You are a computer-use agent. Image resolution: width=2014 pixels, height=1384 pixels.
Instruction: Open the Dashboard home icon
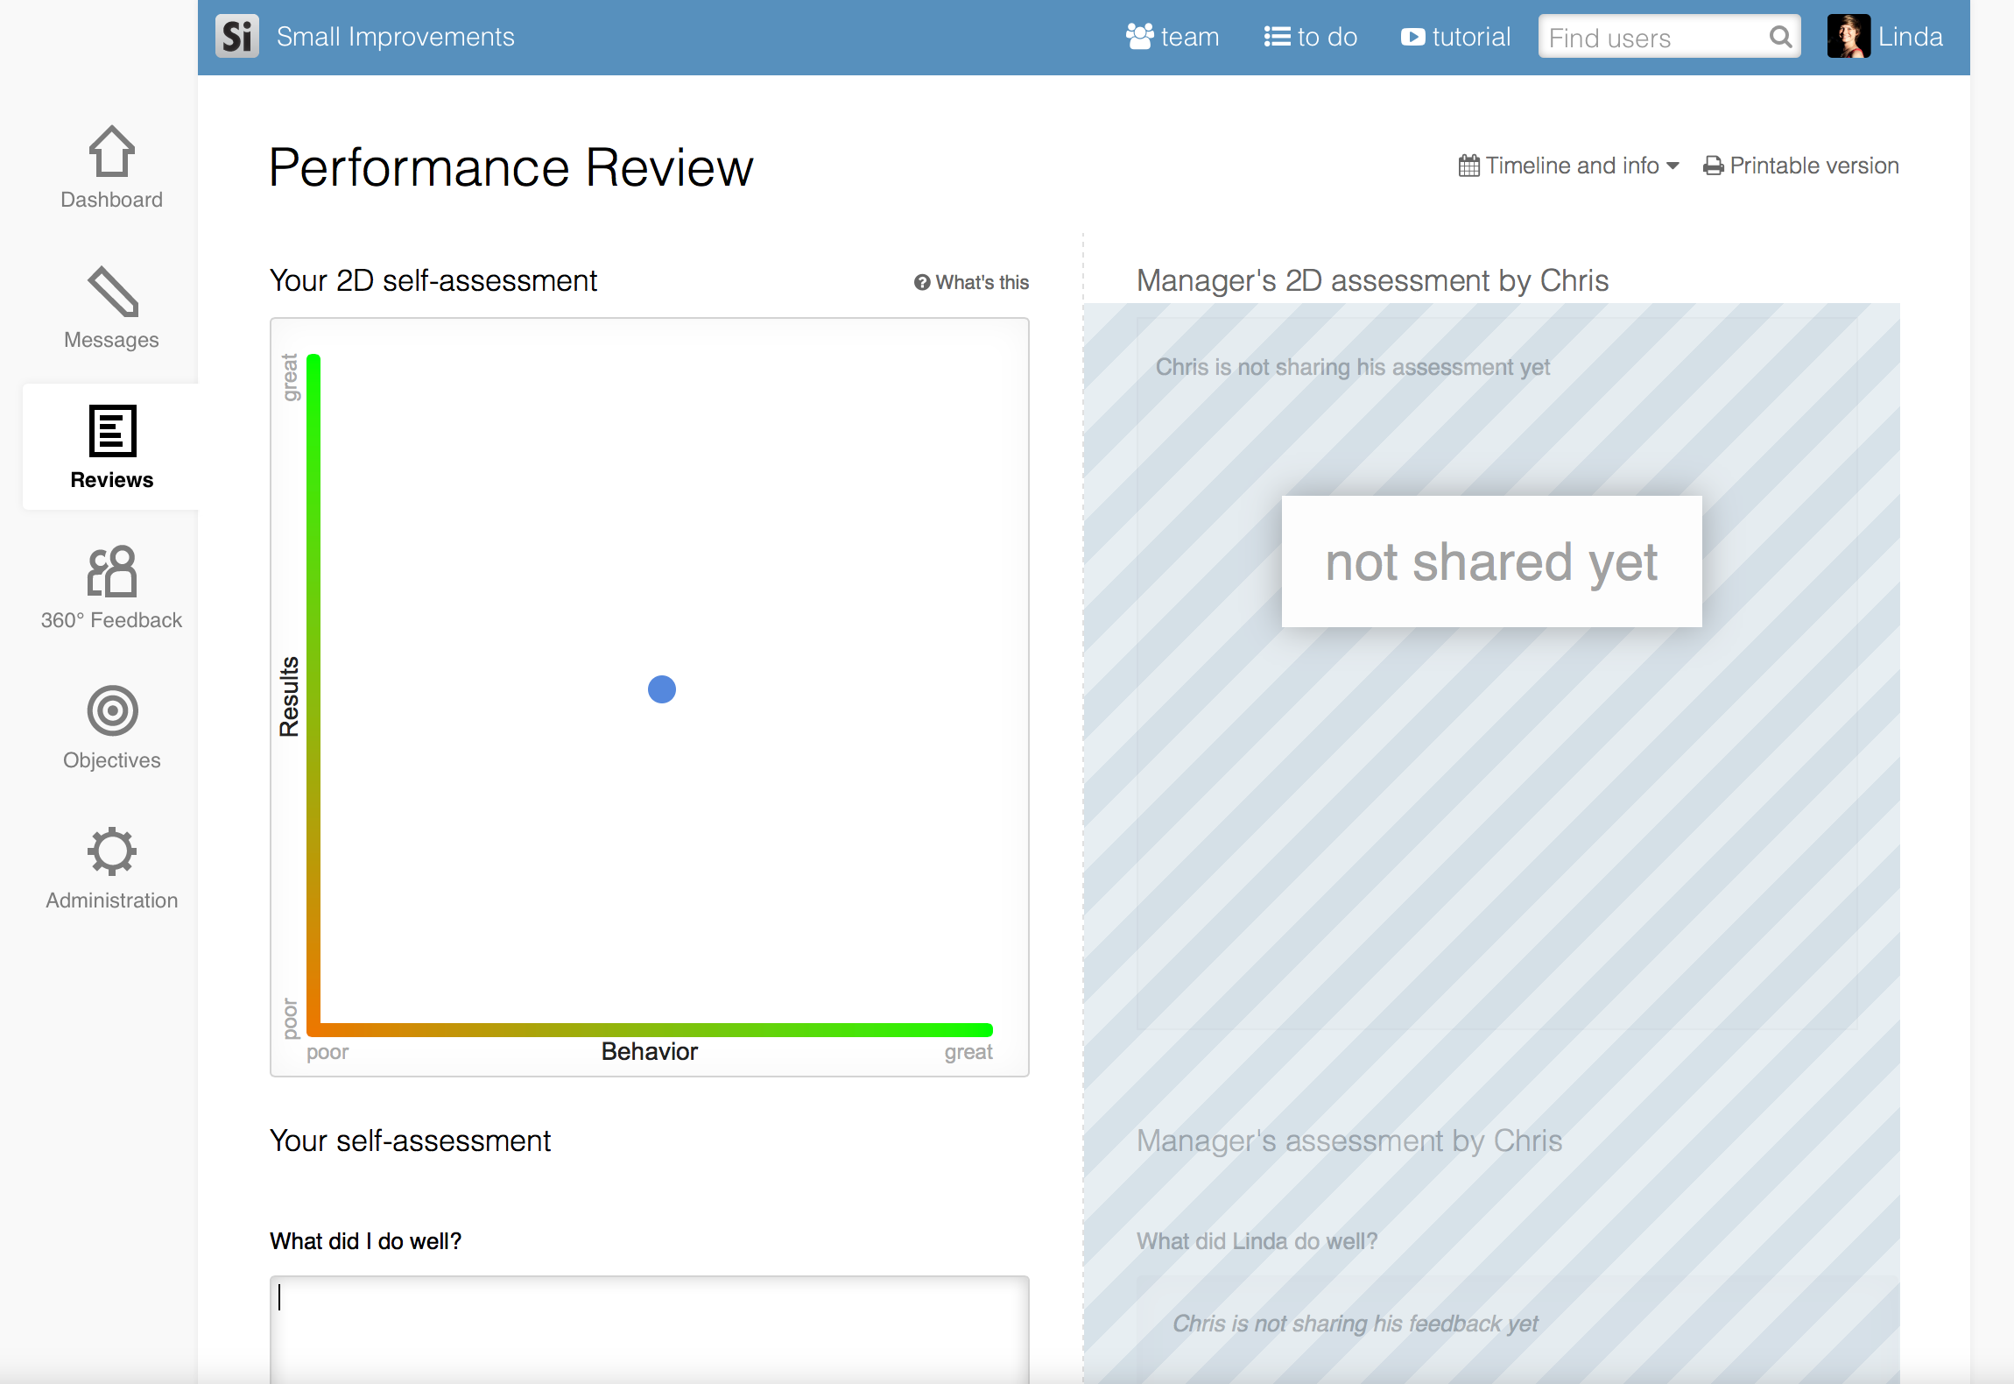pyautogui.click(x=112, y=152)
